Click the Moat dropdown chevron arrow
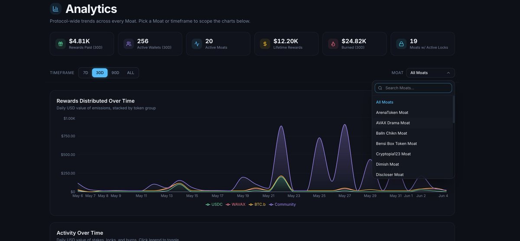 pyautogui.click(x=448, y=73)
